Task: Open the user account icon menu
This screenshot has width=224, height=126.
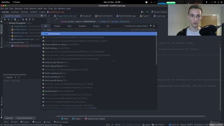Action: pos(142,12)
